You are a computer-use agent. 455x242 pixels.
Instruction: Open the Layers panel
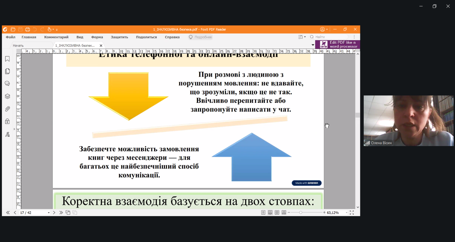point(7,96)
